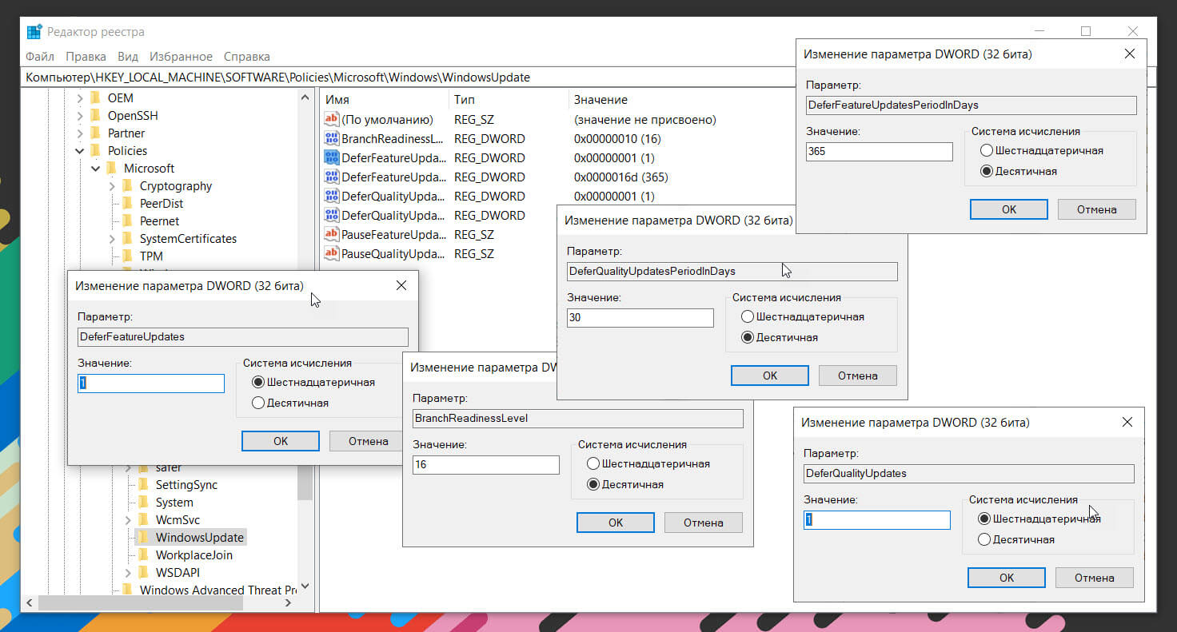The height and width of the screenshot is (632, 1177).
Task: Click the TPM folder icon
Action: click(127, 256)
